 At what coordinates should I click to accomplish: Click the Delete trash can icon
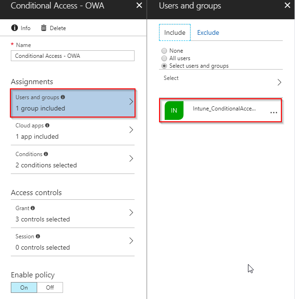click(x=44, y=28)
